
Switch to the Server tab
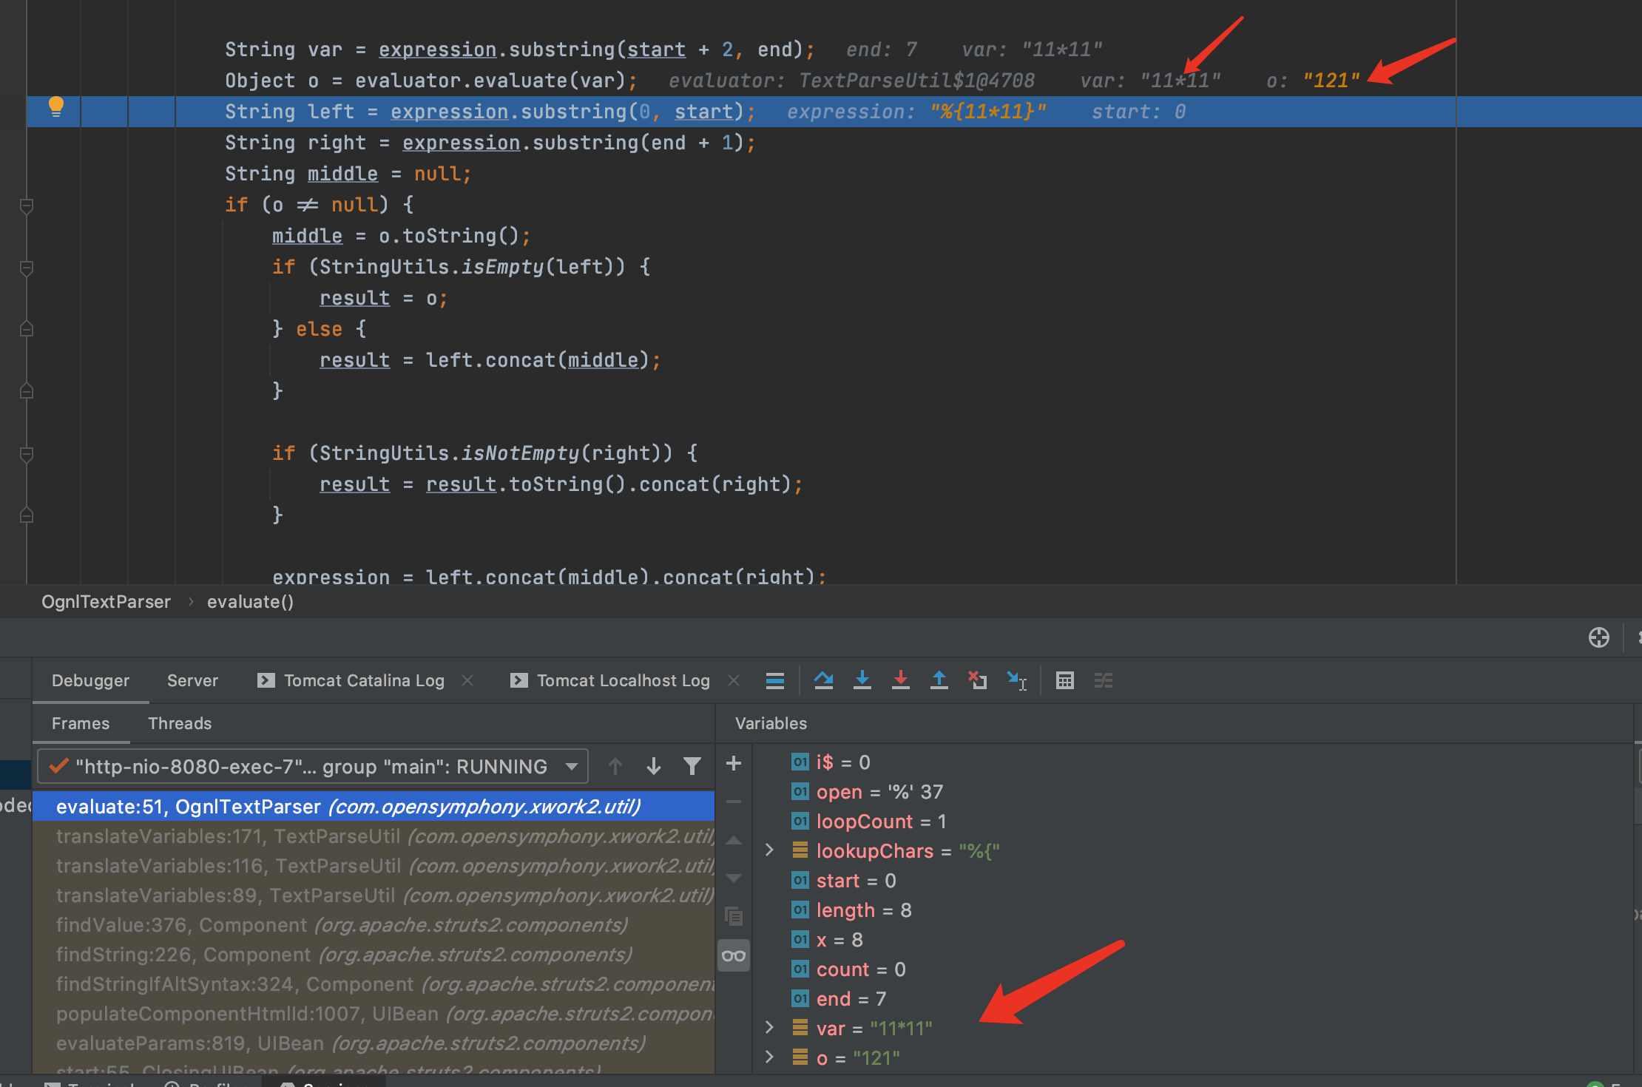(x=192, y=680)
